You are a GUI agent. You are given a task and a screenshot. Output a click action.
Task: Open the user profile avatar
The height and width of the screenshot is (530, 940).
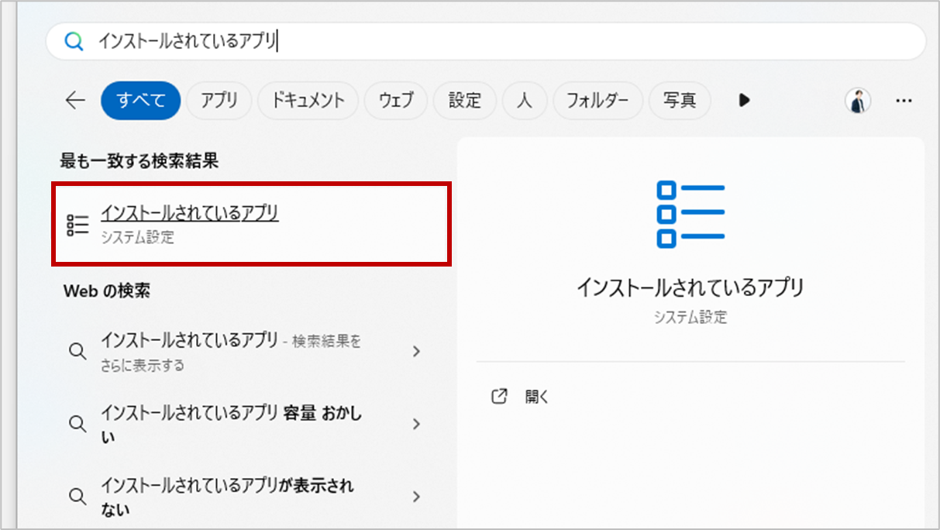click(x=857, y=100)
